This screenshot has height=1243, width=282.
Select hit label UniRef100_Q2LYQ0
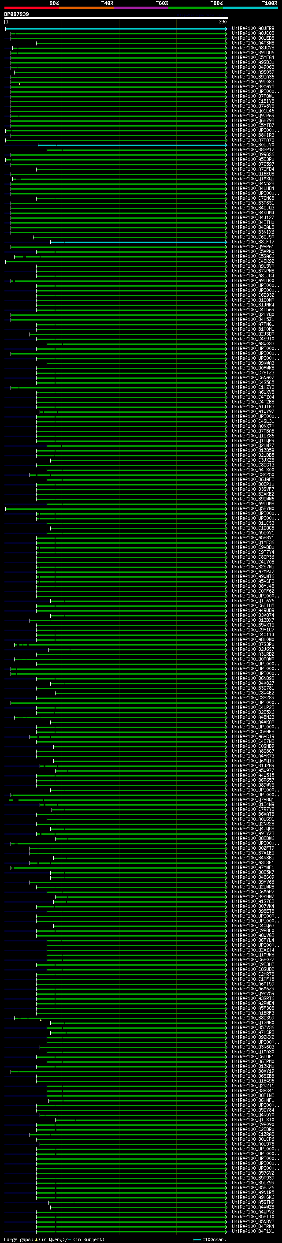click(252, 315)
